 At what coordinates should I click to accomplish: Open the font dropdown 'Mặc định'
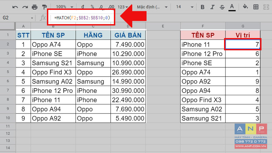[152, 7]
